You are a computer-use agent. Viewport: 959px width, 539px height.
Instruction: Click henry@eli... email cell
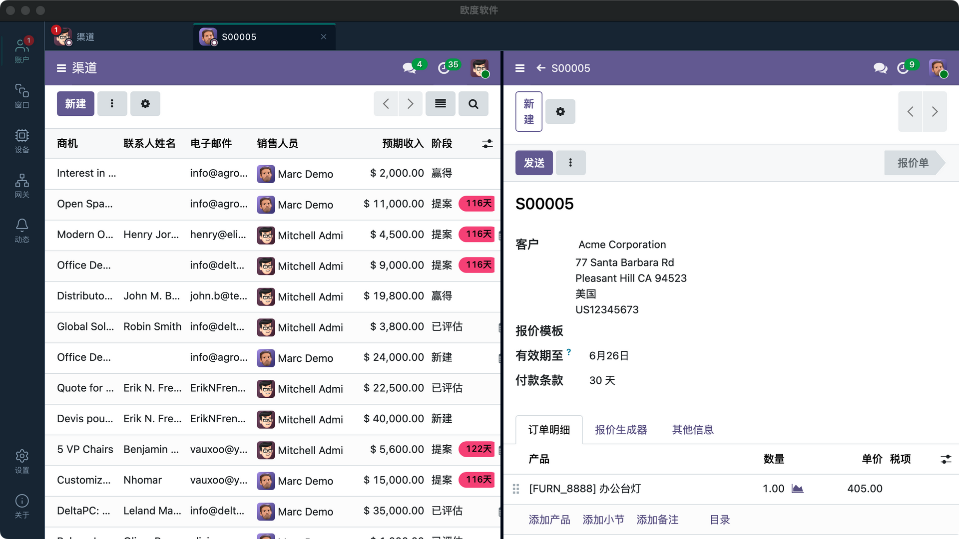point(218,235)
